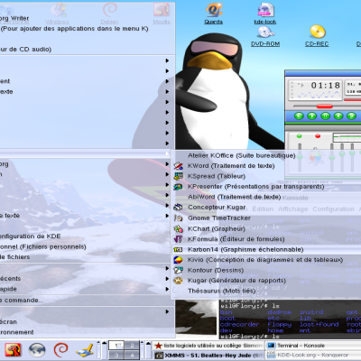
Task: Click the Kivio diagram icon
Action: 178,260
